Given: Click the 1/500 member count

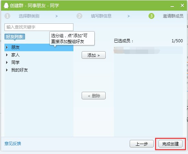Looking at the screenshot, I should 177,41.
